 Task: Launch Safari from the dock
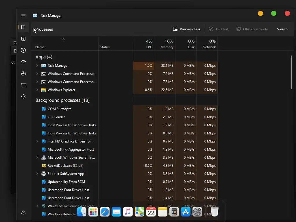click(x=105, y=212)
